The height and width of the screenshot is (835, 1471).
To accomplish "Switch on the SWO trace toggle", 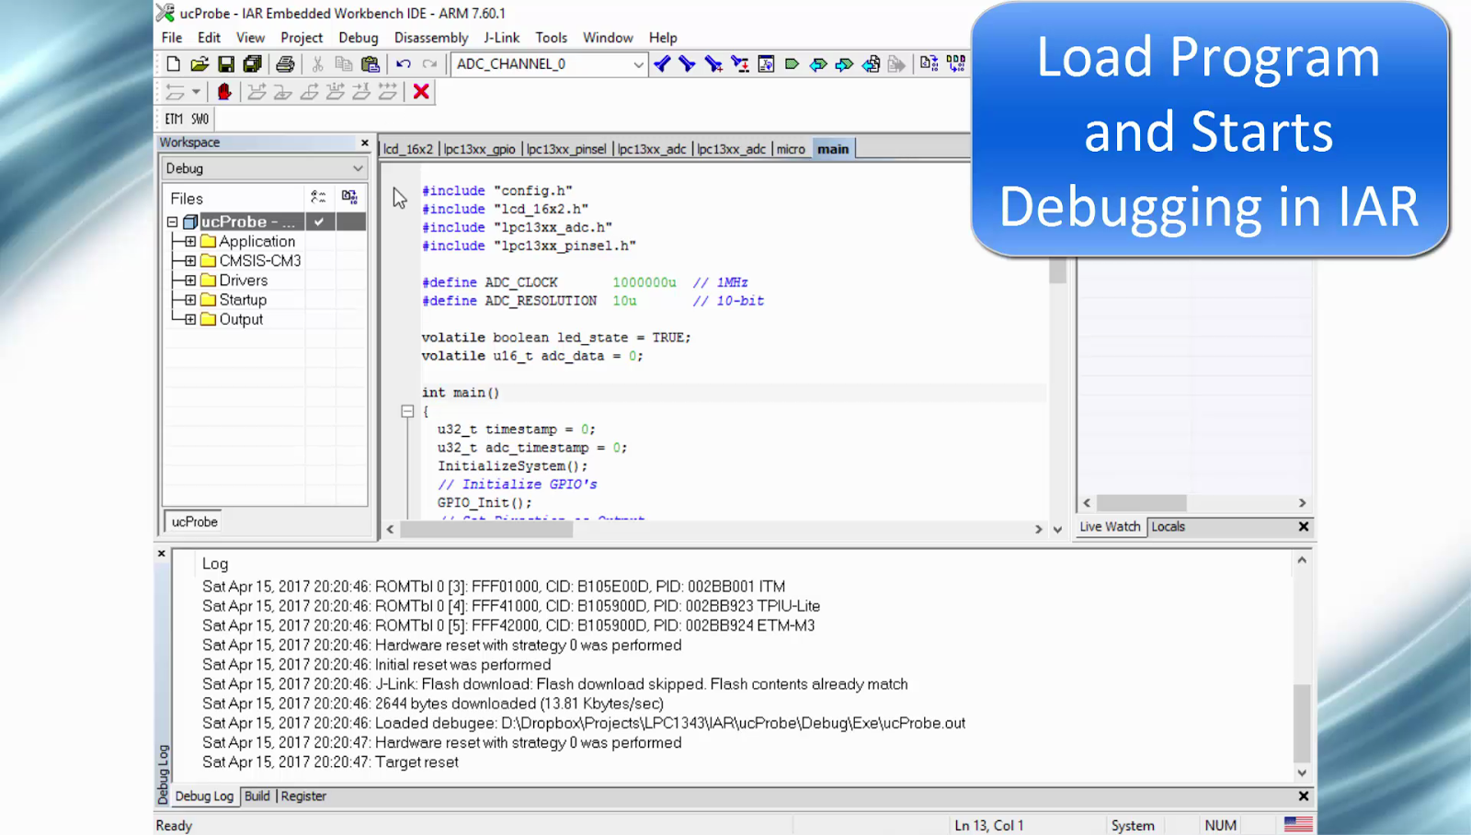I will pos(199,119).
